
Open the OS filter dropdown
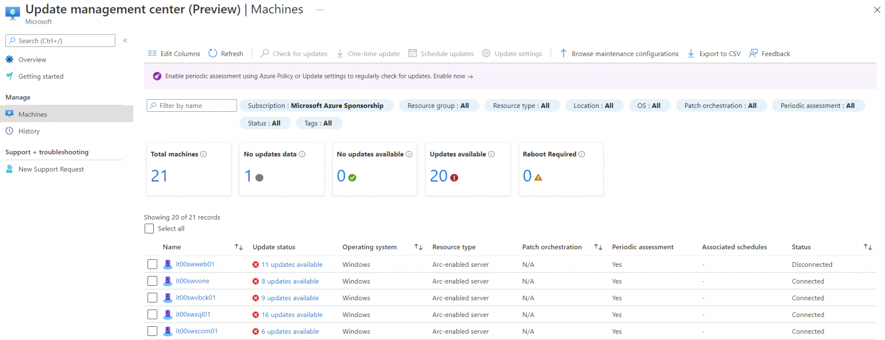click(650, 105)
